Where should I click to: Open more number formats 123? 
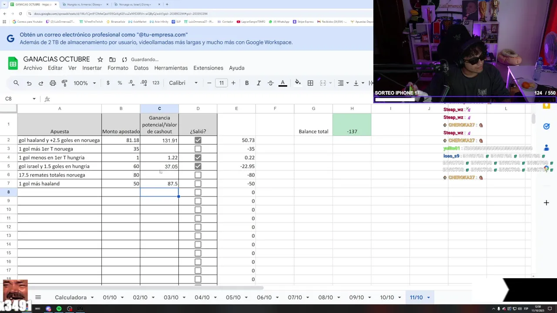click(156, 83)
